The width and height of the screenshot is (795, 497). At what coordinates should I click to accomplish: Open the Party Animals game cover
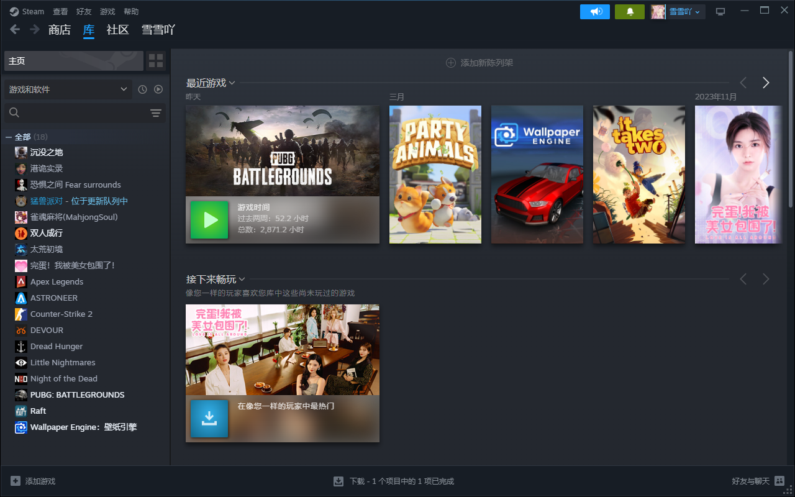[435, 175]
